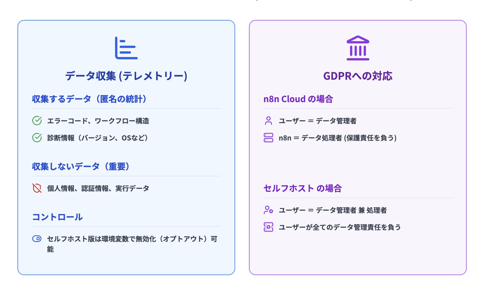This screenshot has width=483, height=286.
Task: Select the green checkmark next to エラーコード
Action: pos(37,120)
